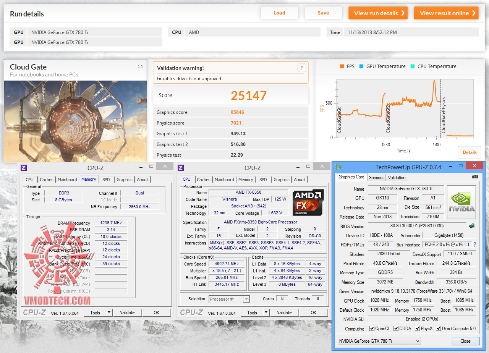Click the Multiplier value x 18.5 ( 7 - 21 )

[227, 270]
